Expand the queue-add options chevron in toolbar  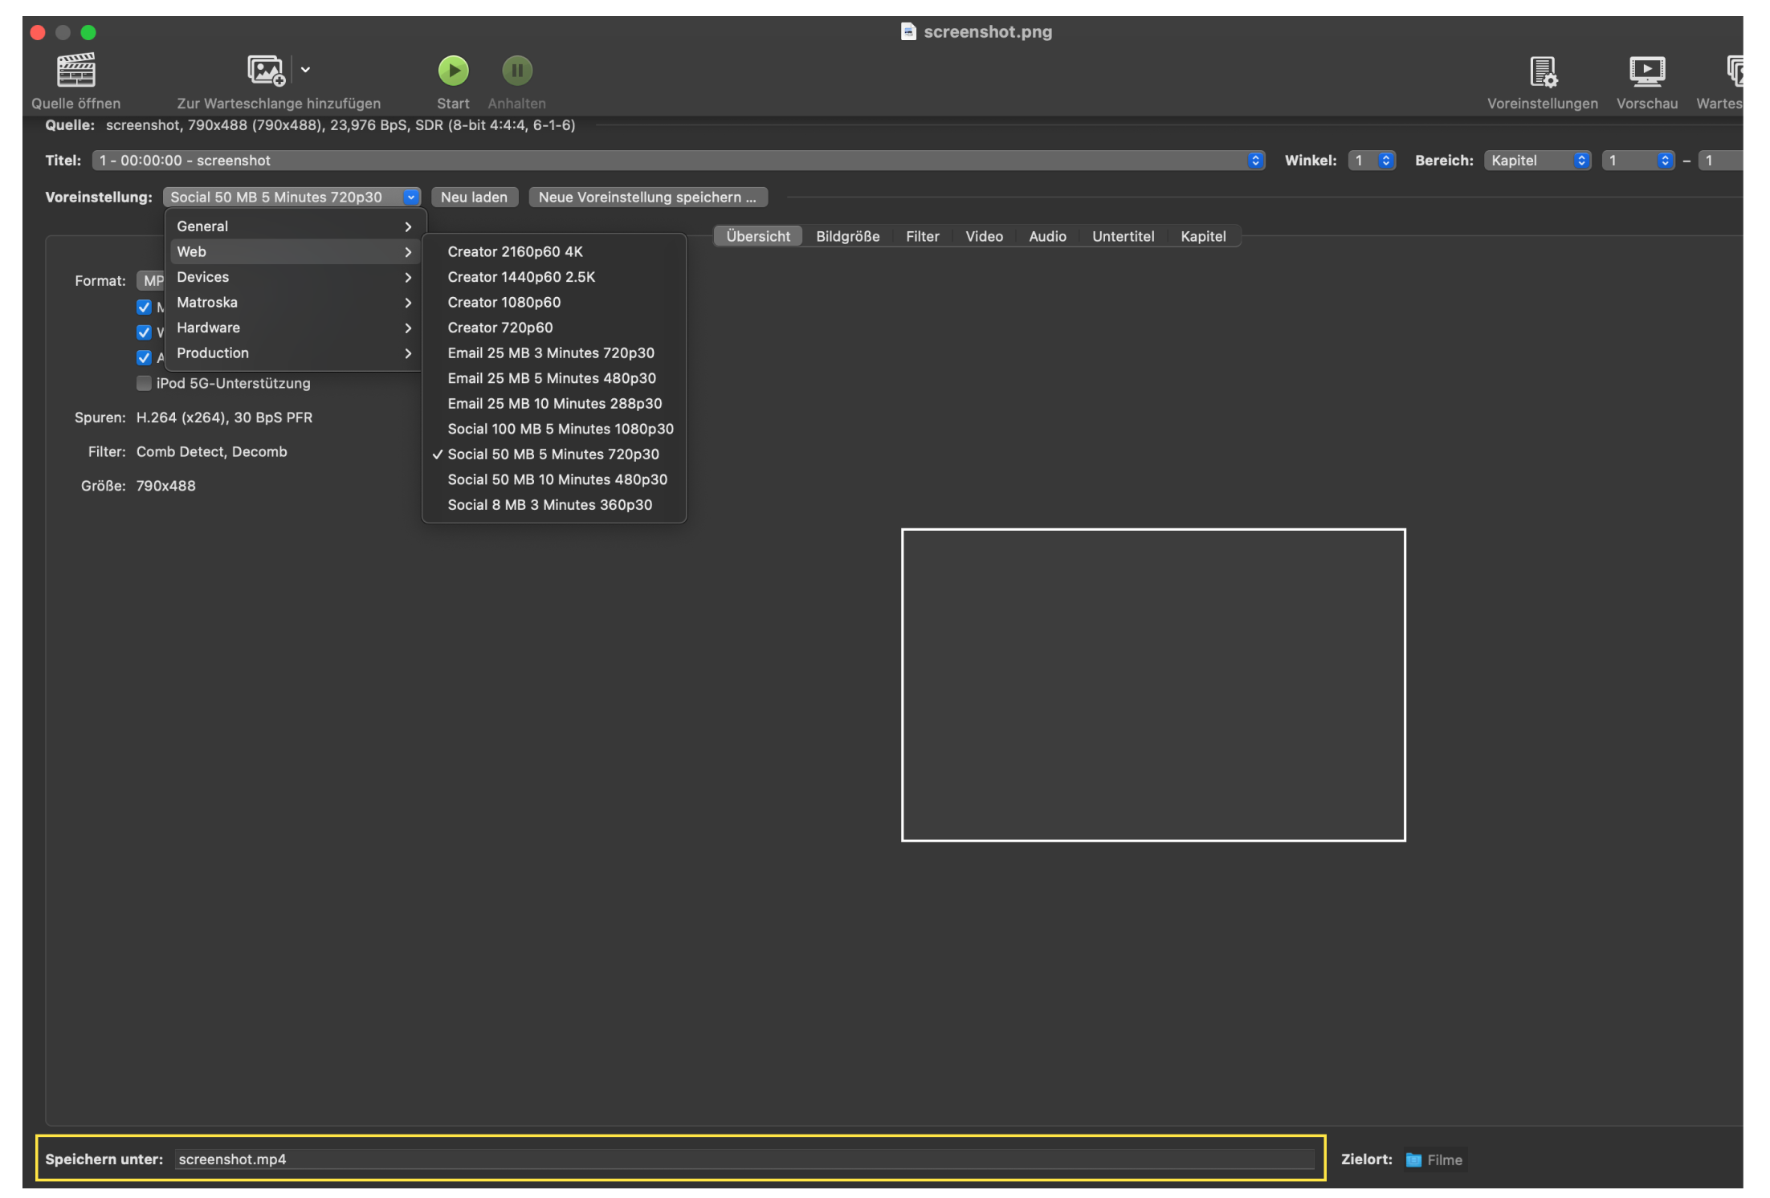coord(305,70)
